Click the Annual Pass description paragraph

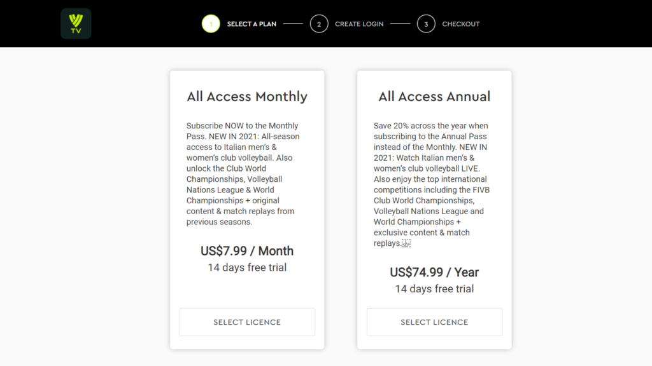[x=432, y=185]
